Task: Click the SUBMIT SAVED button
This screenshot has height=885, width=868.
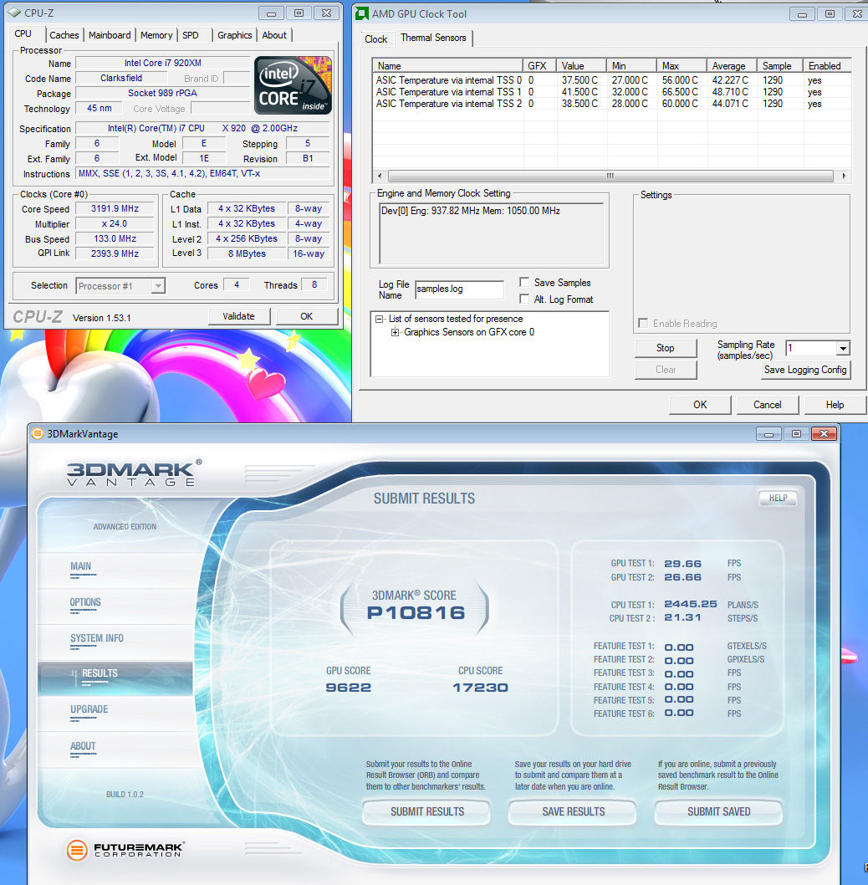Action: (719, 811)
